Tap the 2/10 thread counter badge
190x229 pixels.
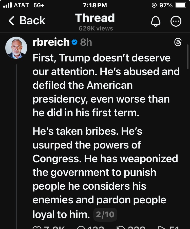105,215
